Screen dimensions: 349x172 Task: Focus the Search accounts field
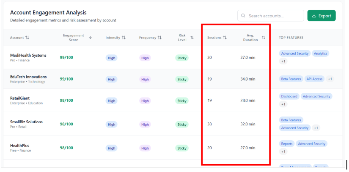tap(270, 16)
